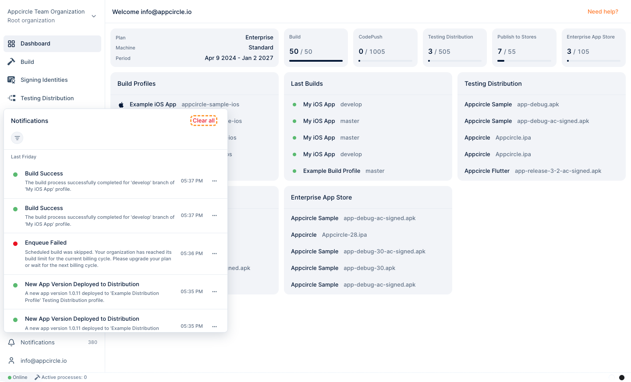
Task: Click the Active processes: 0 status text
Action: tap(64, 377)
